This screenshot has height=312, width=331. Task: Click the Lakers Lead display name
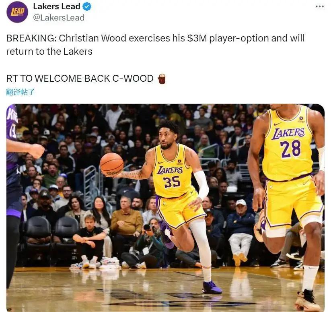coord(57,6)
